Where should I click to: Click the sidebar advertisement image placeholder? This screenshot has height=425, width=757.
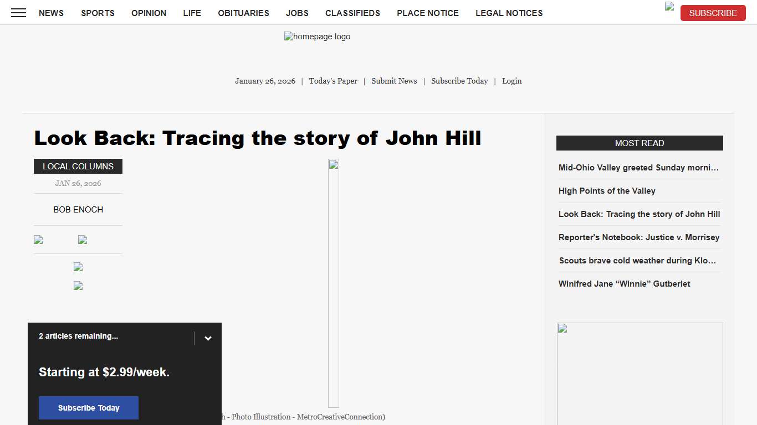(640, 374)
